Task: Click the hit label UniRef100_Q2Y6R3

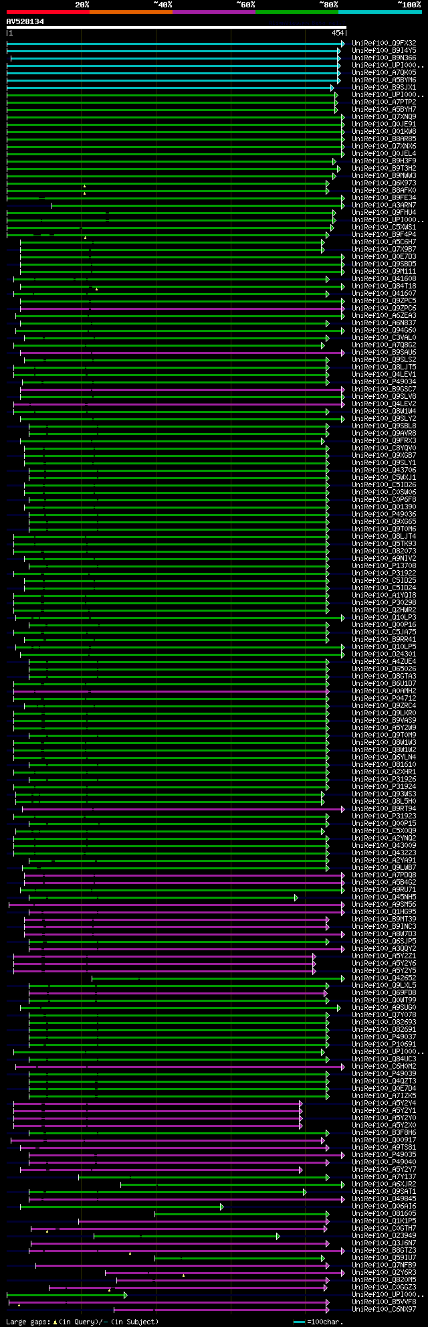Action: tap(384, 1272)
